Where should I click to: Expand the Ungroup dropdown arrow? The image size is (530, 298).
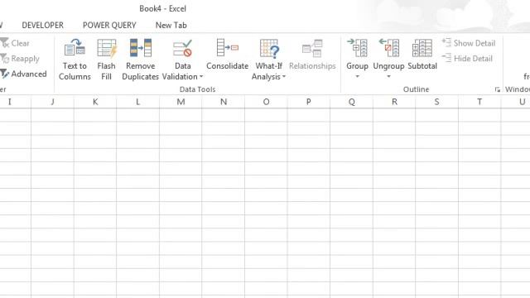[388, 77]
